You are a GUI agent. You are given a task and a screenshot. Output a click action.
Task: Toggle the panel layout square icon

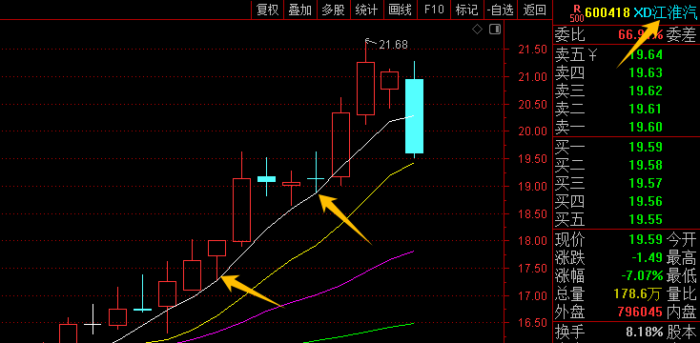tap(495, 30)
